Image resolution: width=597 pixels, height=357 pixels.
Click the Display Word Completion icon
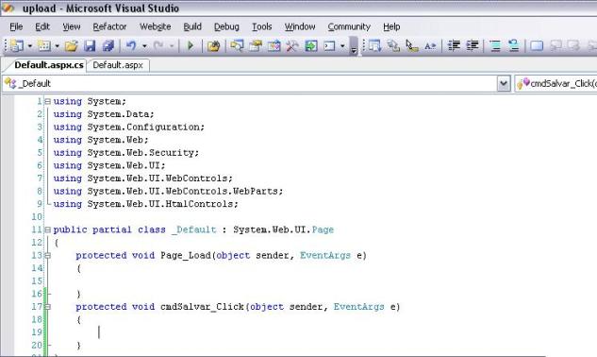(x=430, y=46)
